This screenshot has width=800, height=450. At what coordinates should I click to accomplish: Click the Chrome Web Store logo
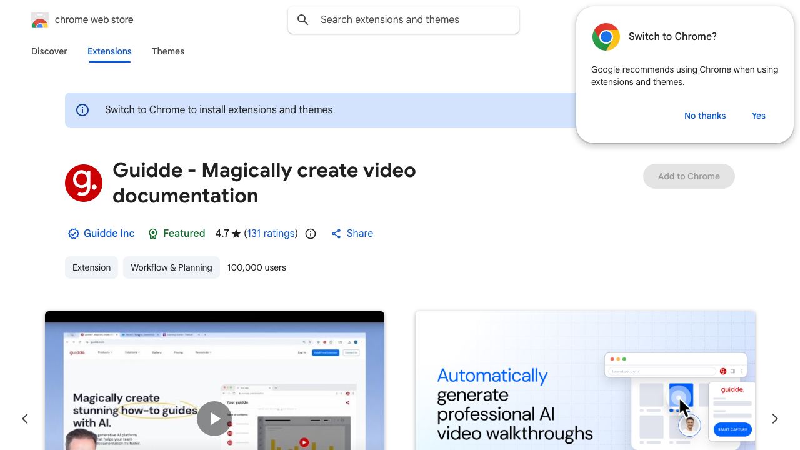[40, 20]
